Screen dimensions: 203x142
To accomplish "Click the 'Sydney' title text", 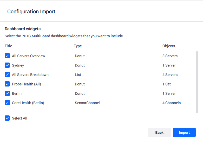I will point(18,65).
